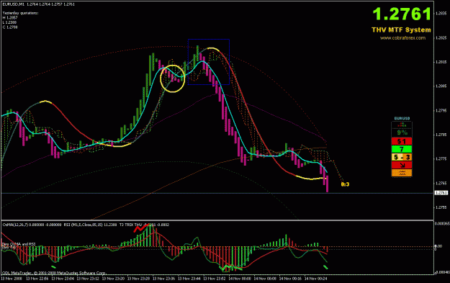Click the large green 1.2761 price display
Screen dimensions: 450x283
pyautogui.click(x=402, y=14)
